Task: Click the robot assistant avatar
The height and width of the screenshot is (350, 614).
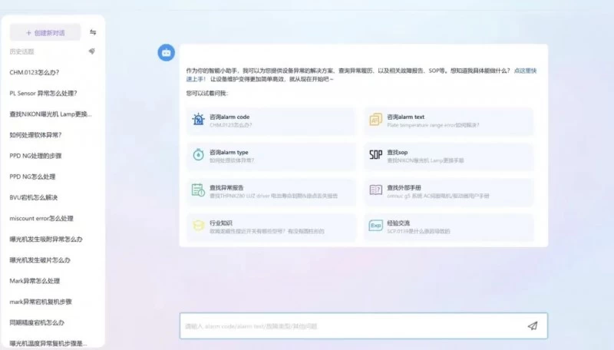Action: click(166, 52)
